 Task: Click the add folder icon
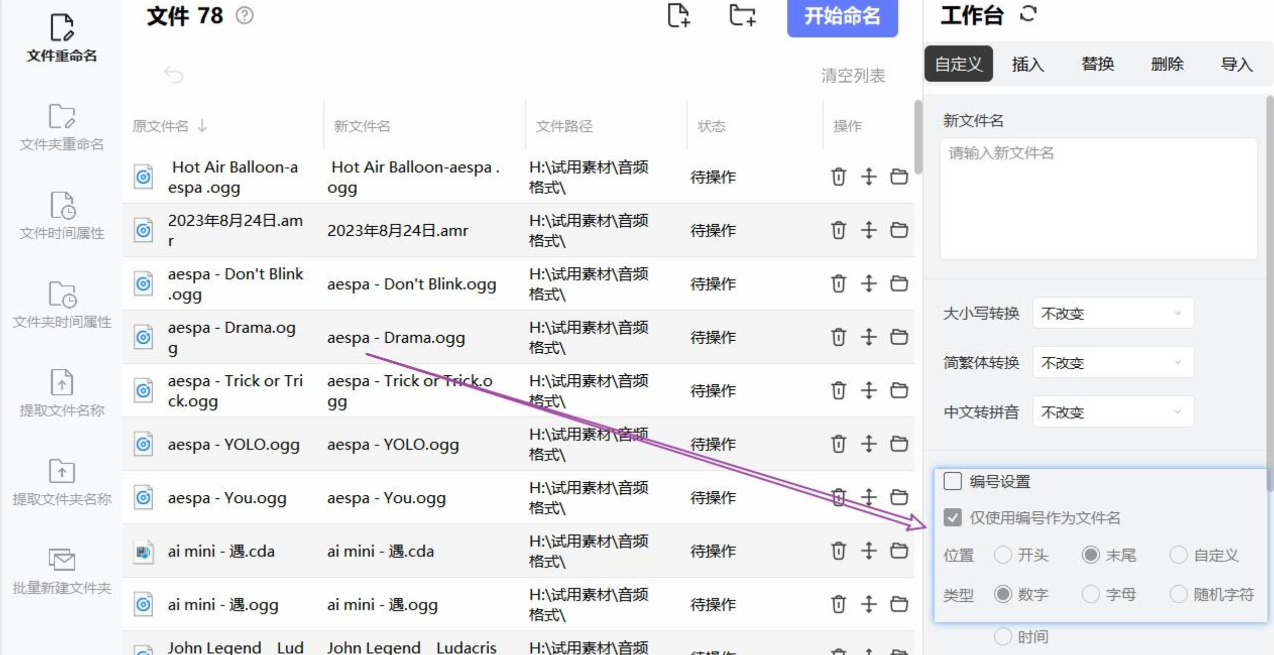point(742,15)
